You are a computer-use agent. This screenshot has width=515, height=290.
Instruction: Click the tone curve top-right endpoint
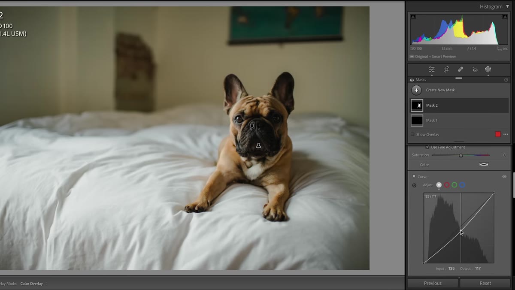click(494, 193)
